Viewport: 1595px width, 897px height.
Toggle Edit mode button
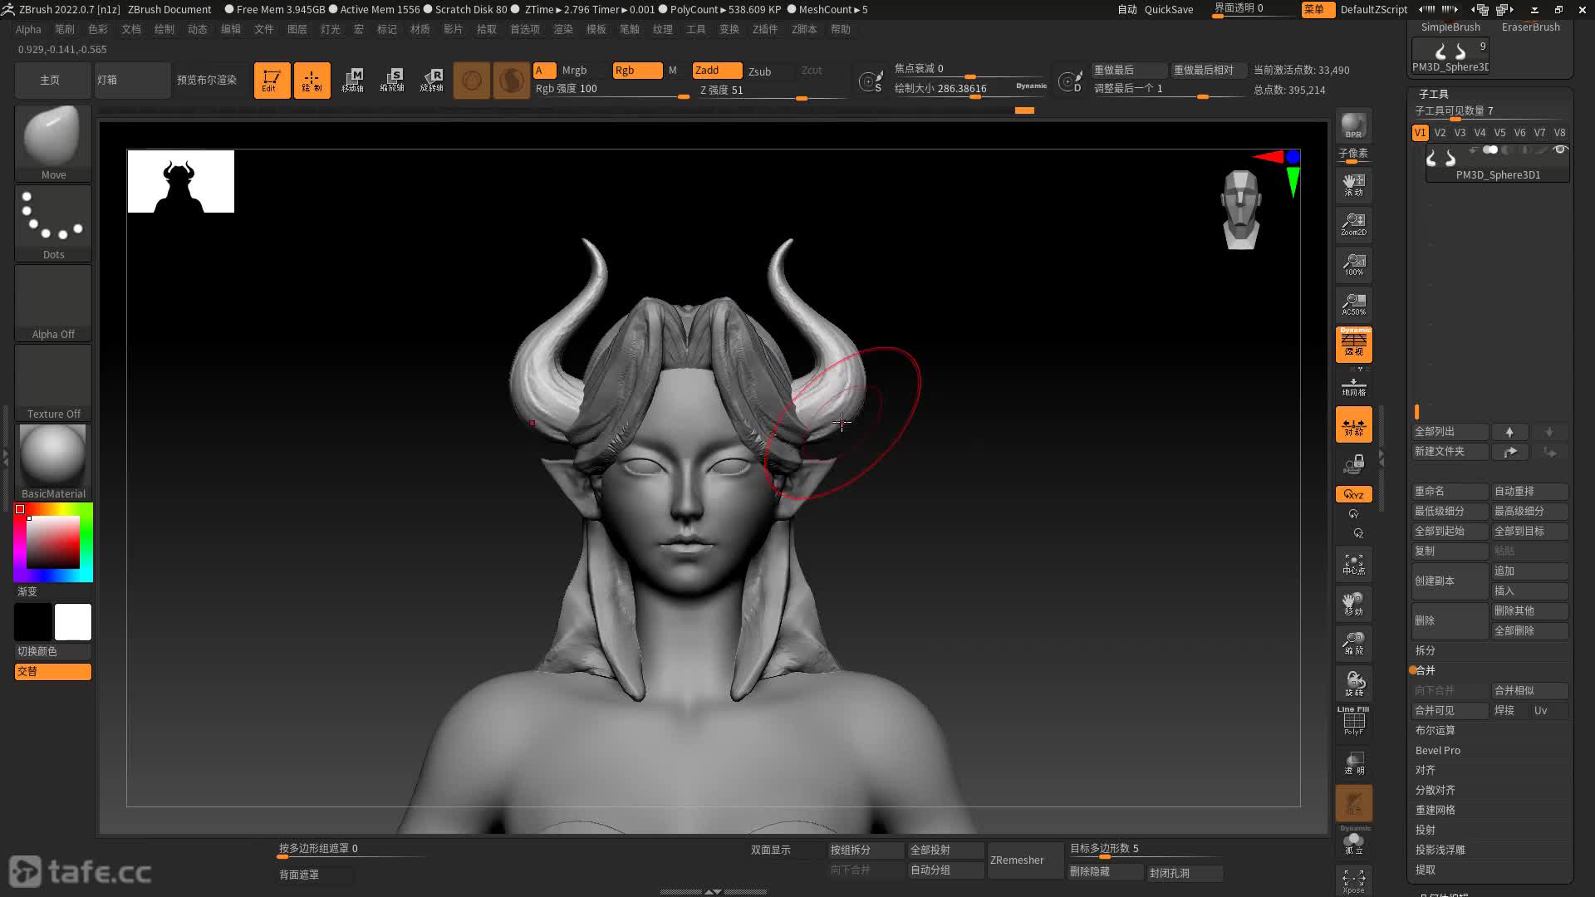pyautogui.click(x=272, y=81)
